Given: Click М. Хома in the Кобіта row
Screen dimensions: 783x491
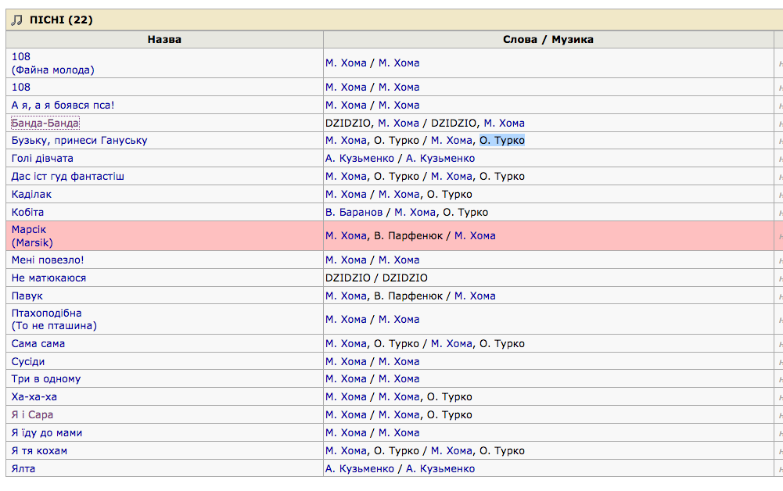Looking at the screenshot, I should click(x=415, y=213).
